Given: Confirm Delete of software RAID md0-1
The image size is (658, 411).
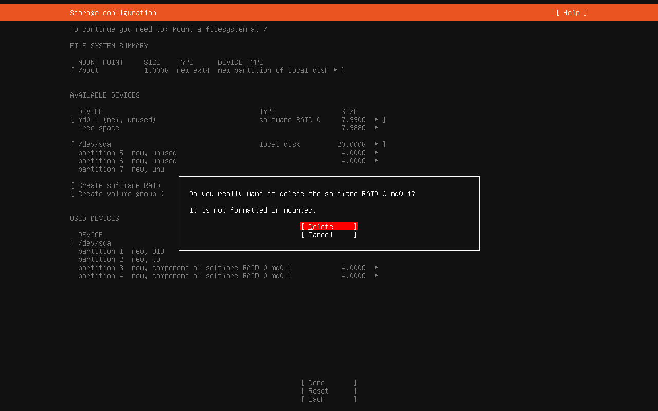Looking at the screenshot, I should 328,227.
